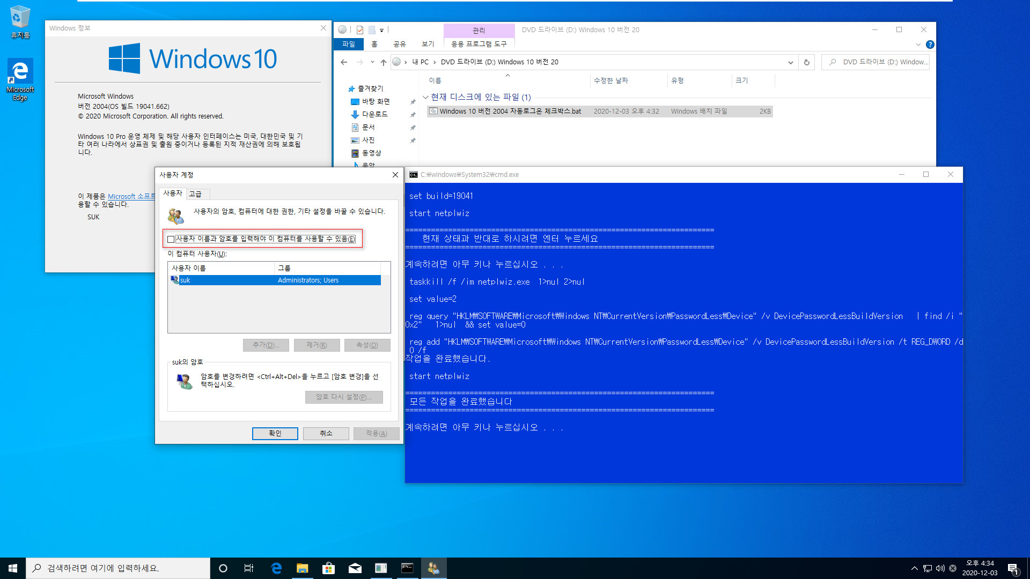Open 바탕 화면 in the navigation pane
Image resolution: width=1030 pixels, height=579 pixels.
pyautogui.click(x=376, y=101)
